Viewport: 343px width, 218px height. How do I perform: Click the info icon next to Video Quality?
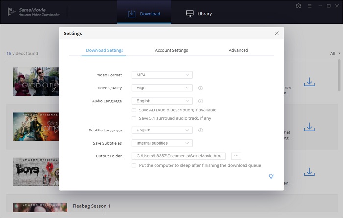click(201, 88)
